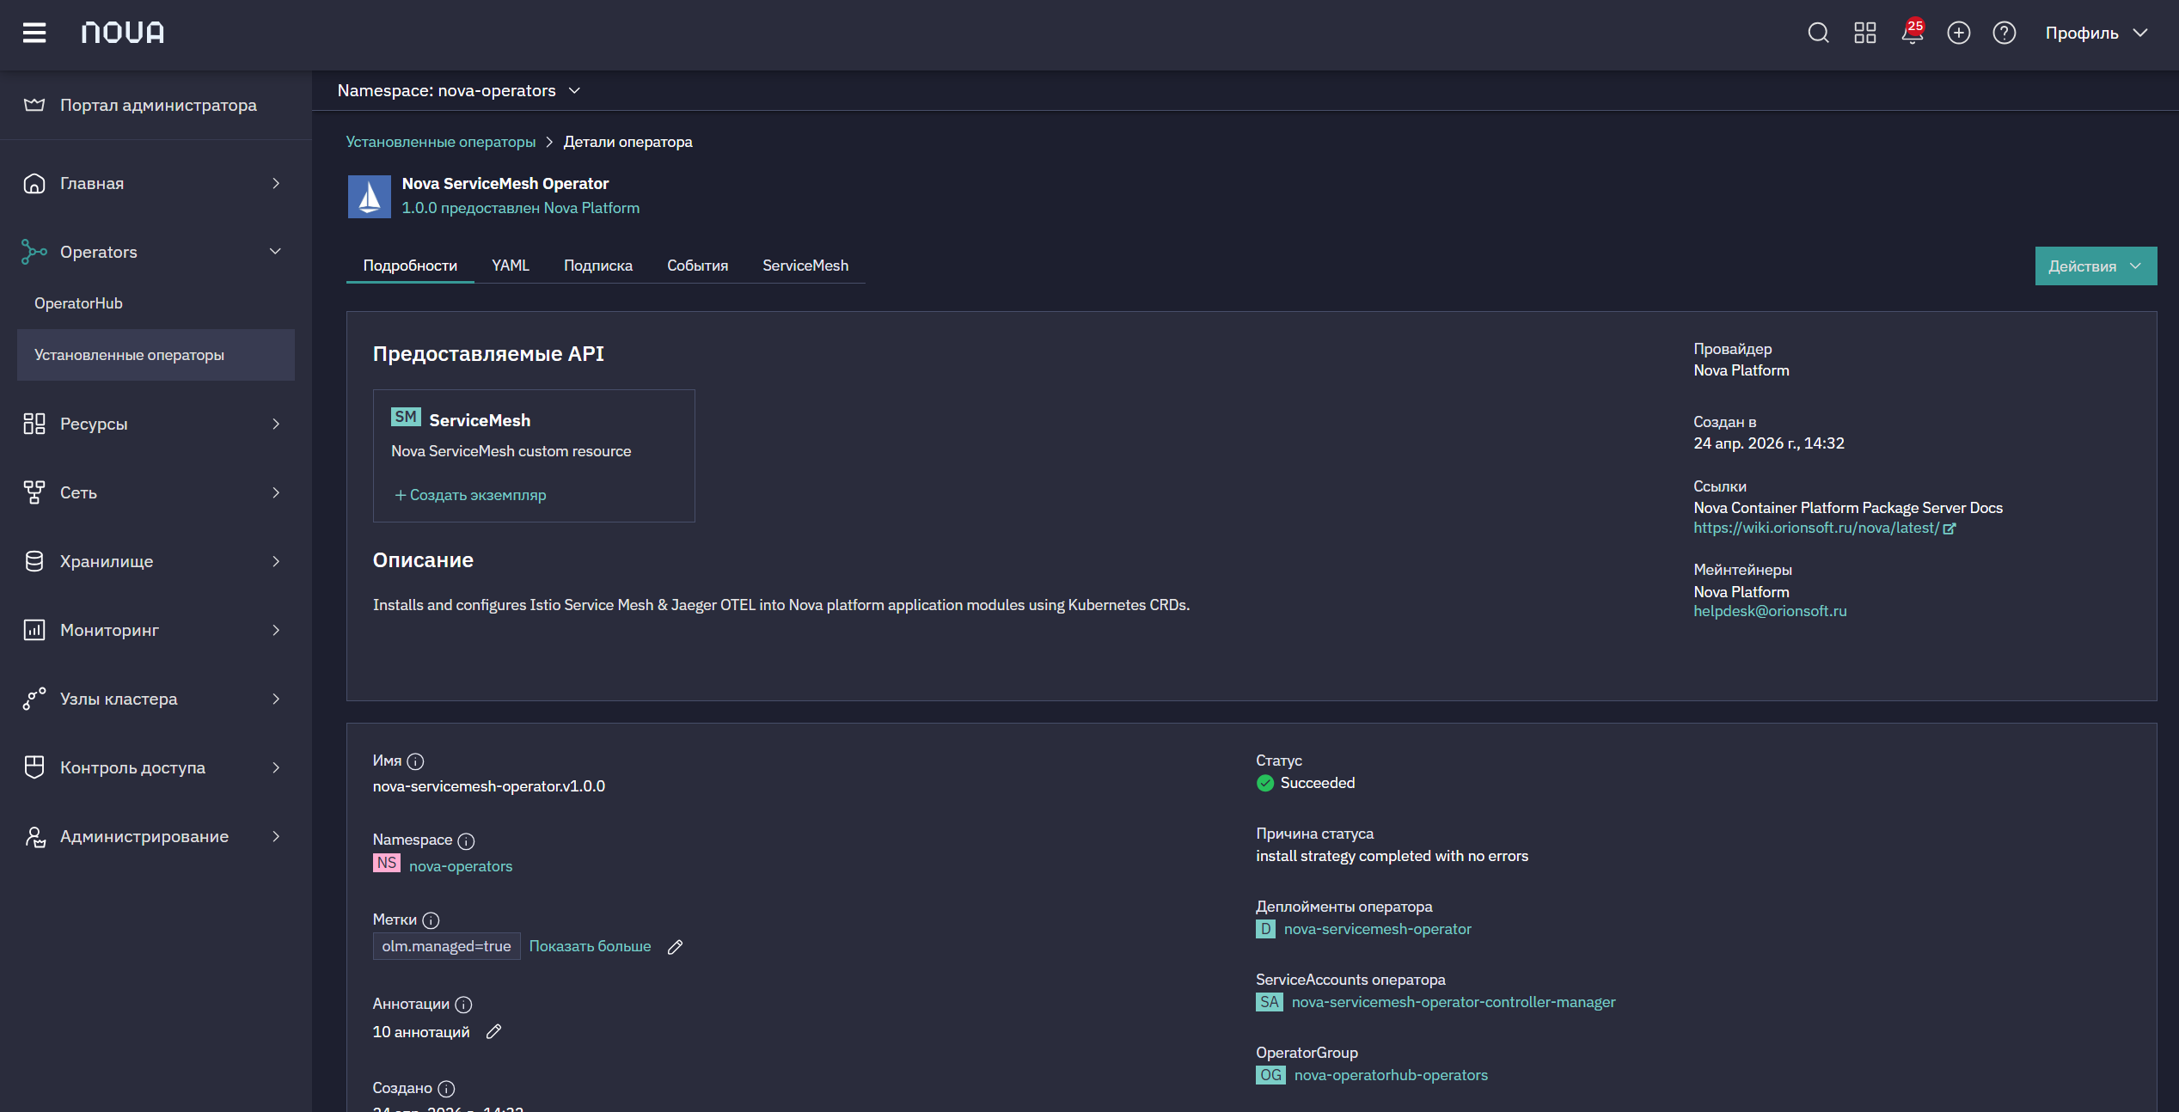Click the Operators branch icon
Image resolution: width=2179 pixels, height=1112 pixels.
point(34,252)
